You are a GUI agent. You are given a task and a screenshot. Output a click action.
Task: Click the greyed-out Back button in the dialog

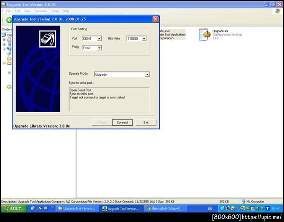click(x=101, y=123)
